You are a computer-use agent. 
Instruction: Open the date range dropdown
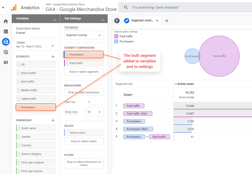pyautogui.click(x=53, y=46)
